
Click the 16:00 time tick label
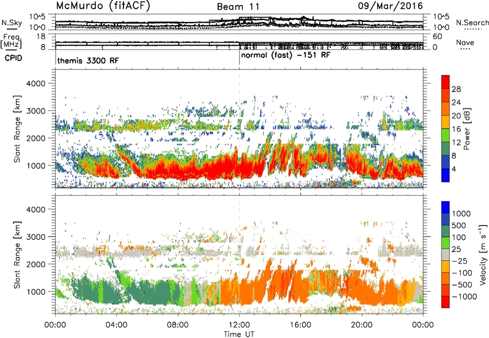[301, 325]
